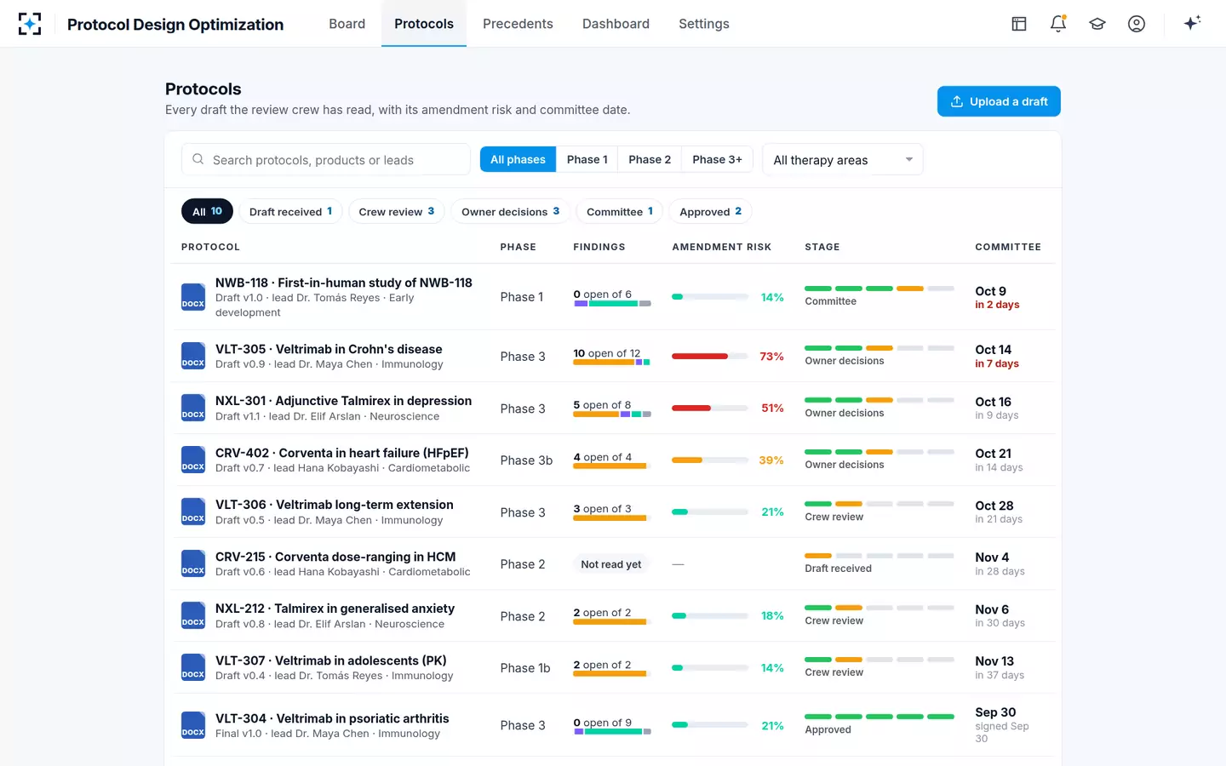Screen dimensions: 1226x766
Task: Click the DOCX icon for VLT-307
Action: coord(193,667)
